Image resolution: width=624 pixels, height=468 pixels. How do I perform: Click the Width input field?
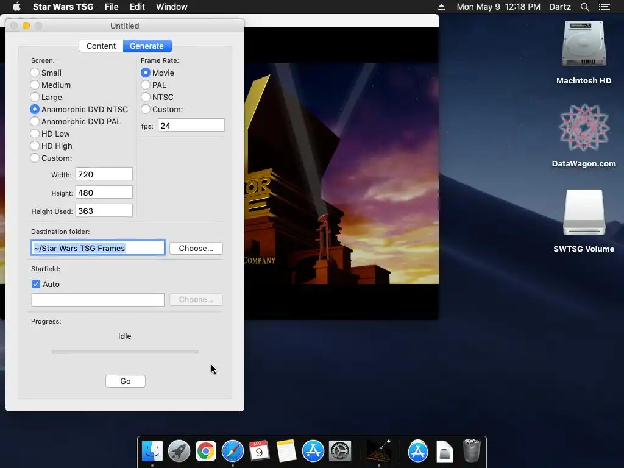click(104, 174)
